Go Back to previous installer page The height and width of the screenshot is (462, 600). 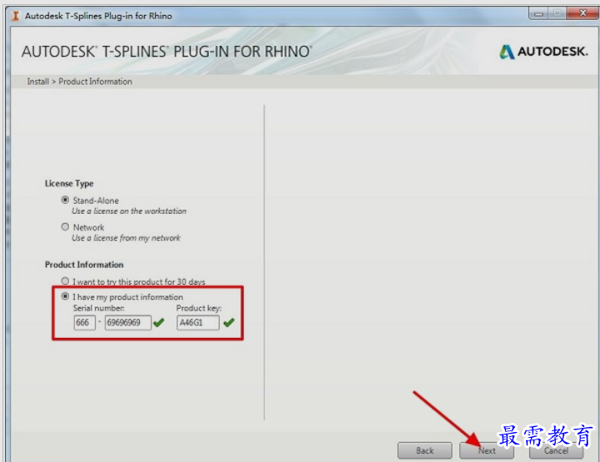coord(424,450)
